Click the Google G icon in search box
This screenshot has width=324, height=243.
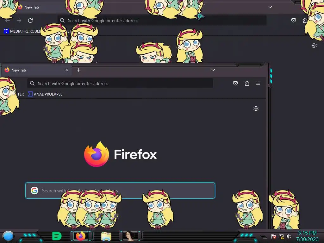click(34, 190)
